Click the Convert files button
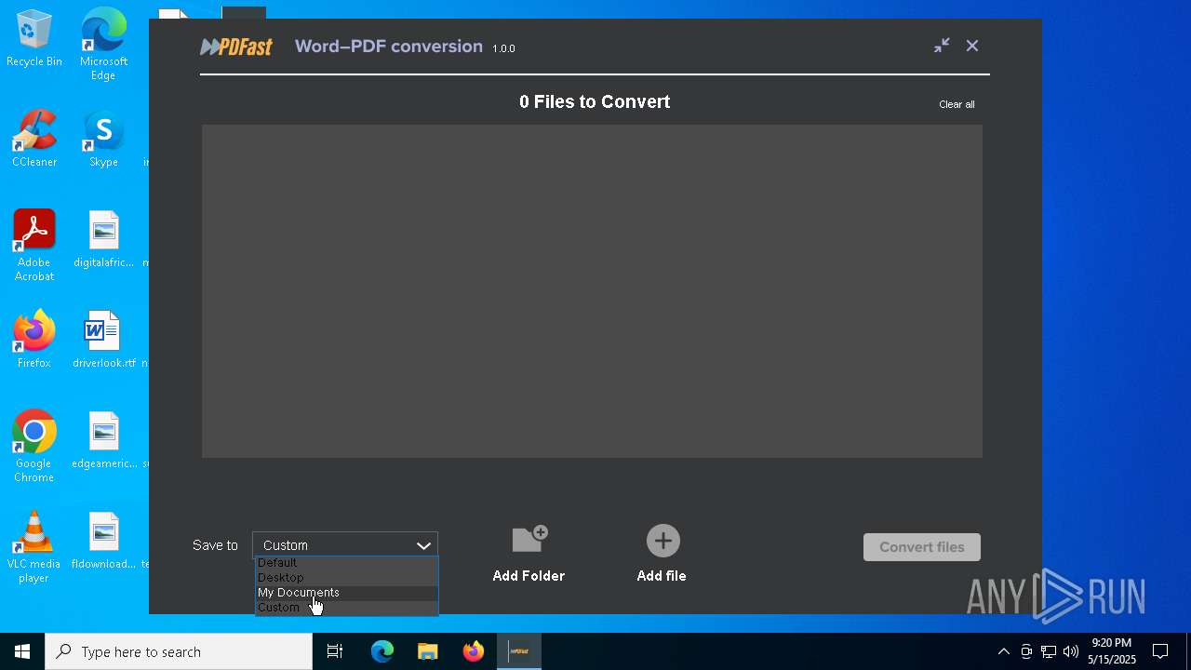1191x670 pixels. (922, 547)
